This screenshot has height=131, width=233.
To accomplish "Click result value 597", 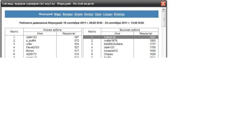I will (77, 37).
